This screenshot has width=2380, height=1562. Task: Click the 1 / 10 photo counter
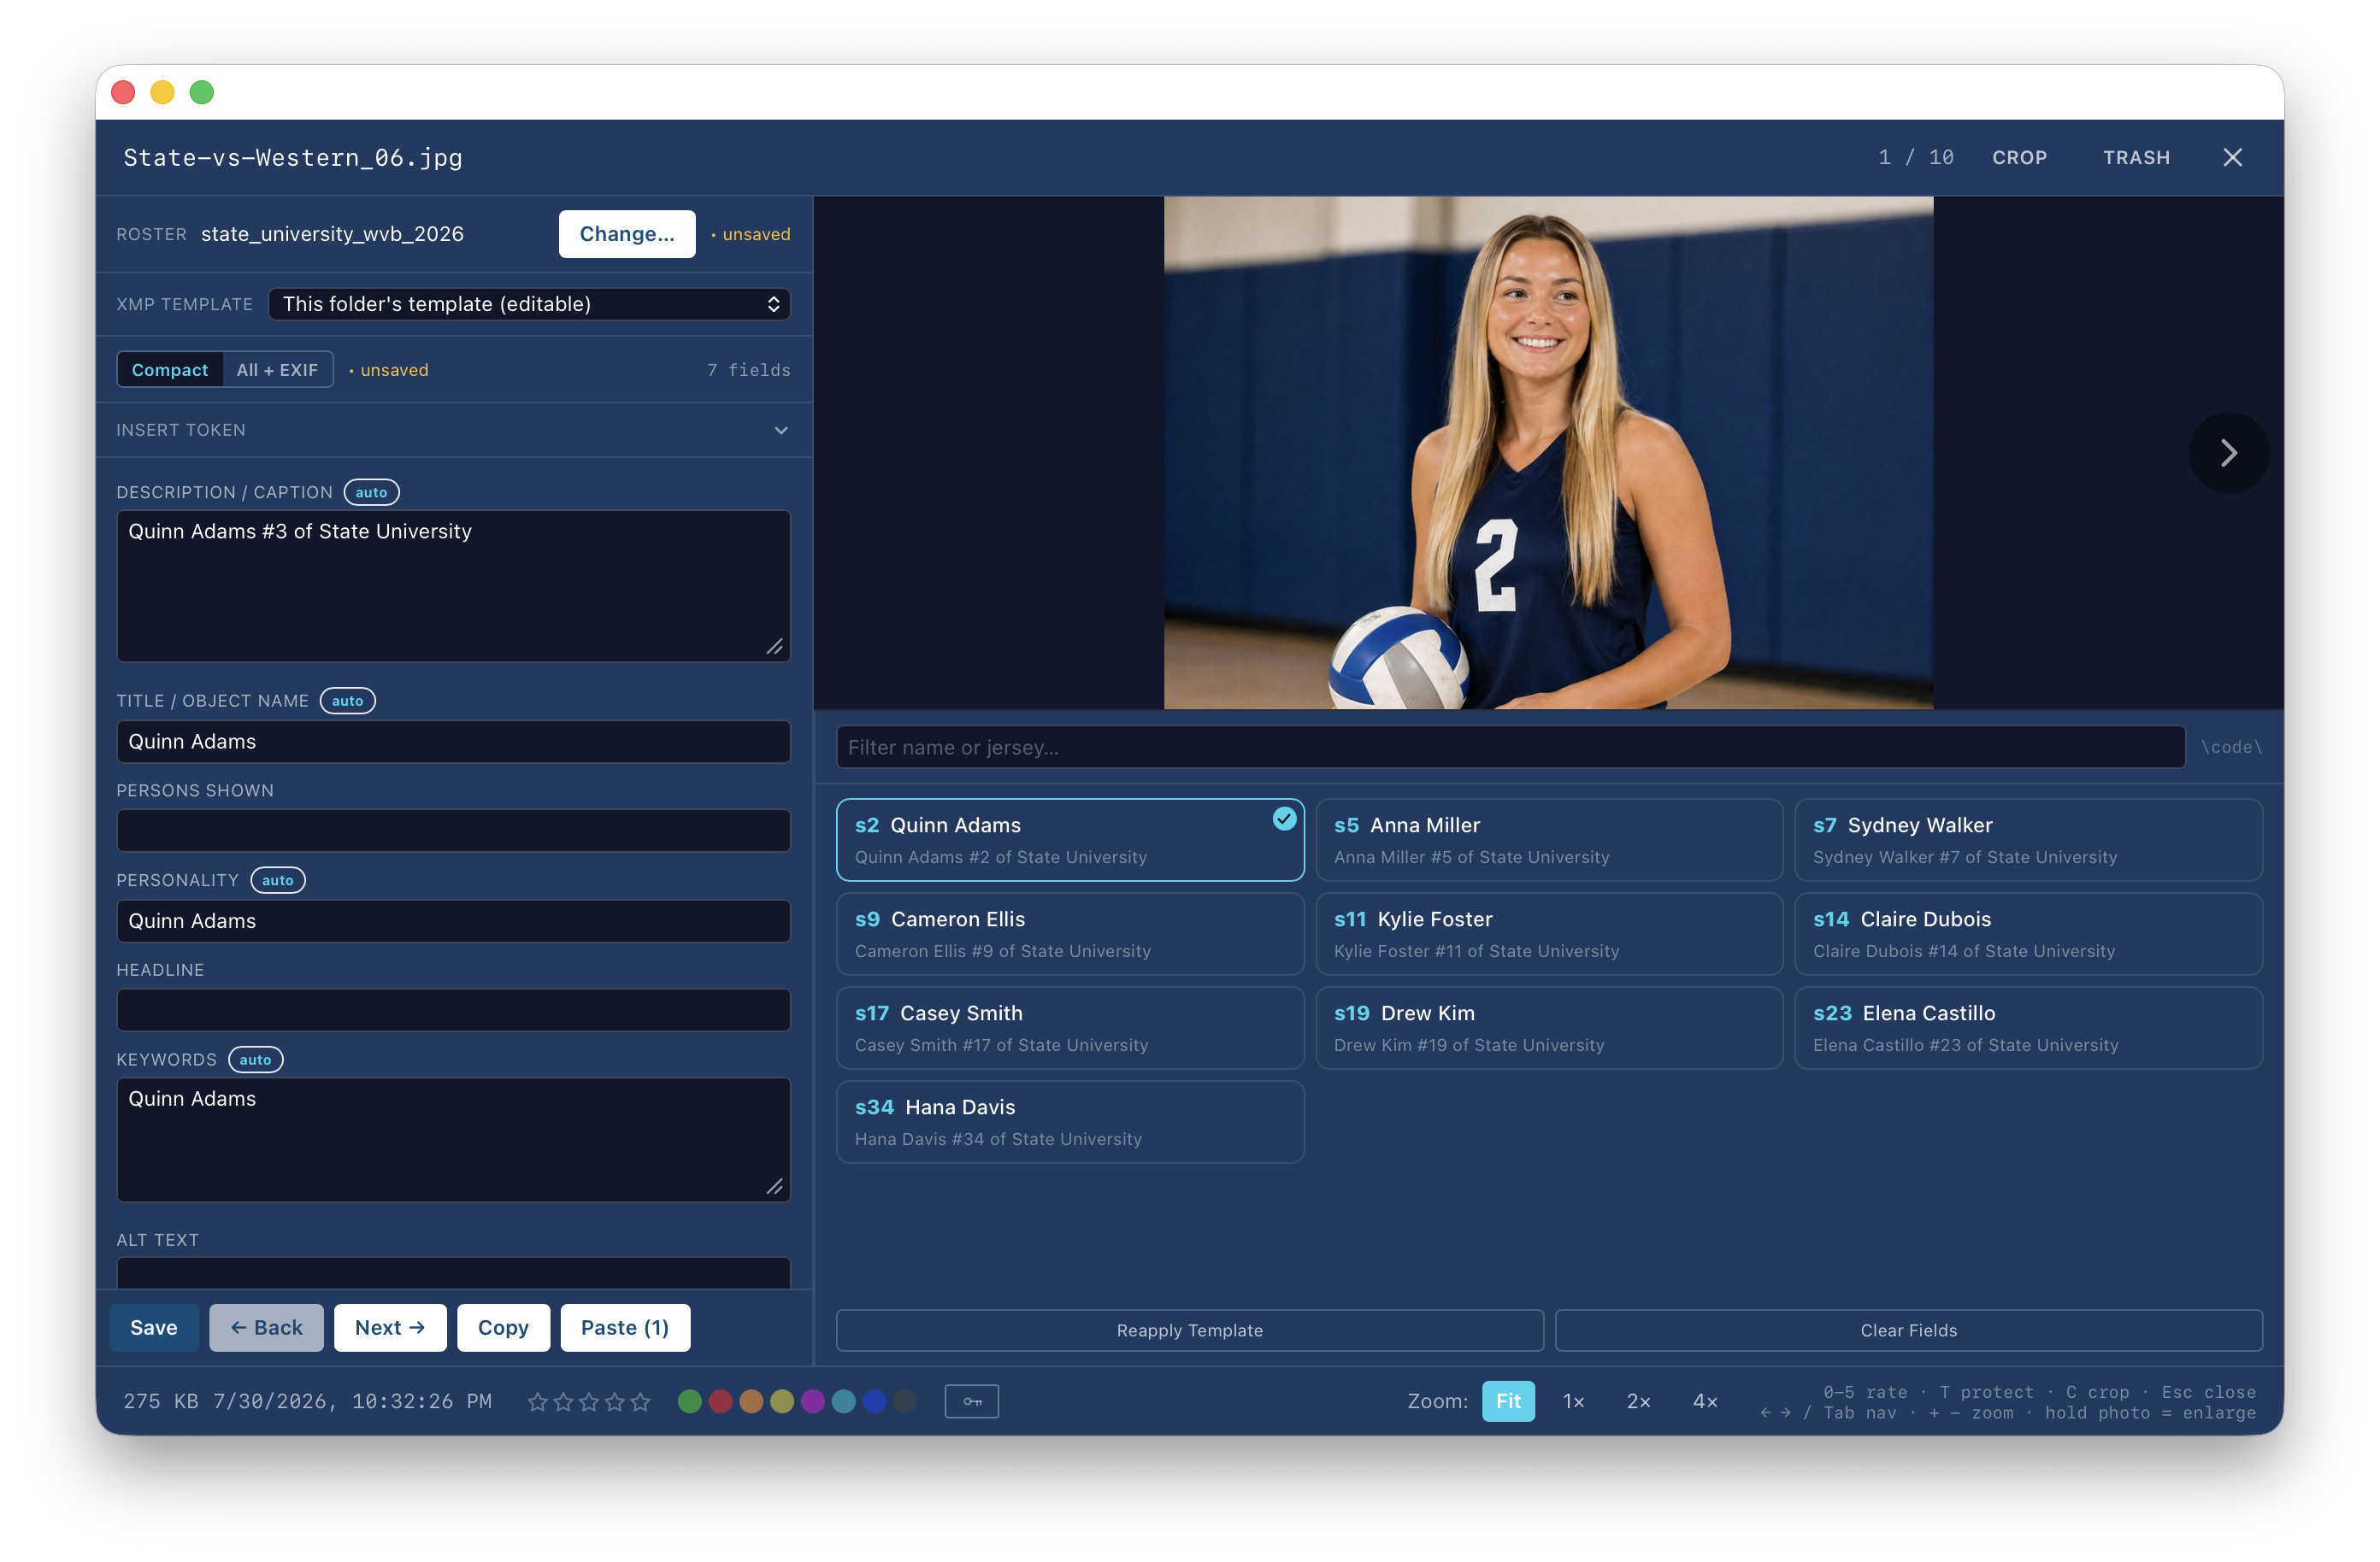(1915, 157)
